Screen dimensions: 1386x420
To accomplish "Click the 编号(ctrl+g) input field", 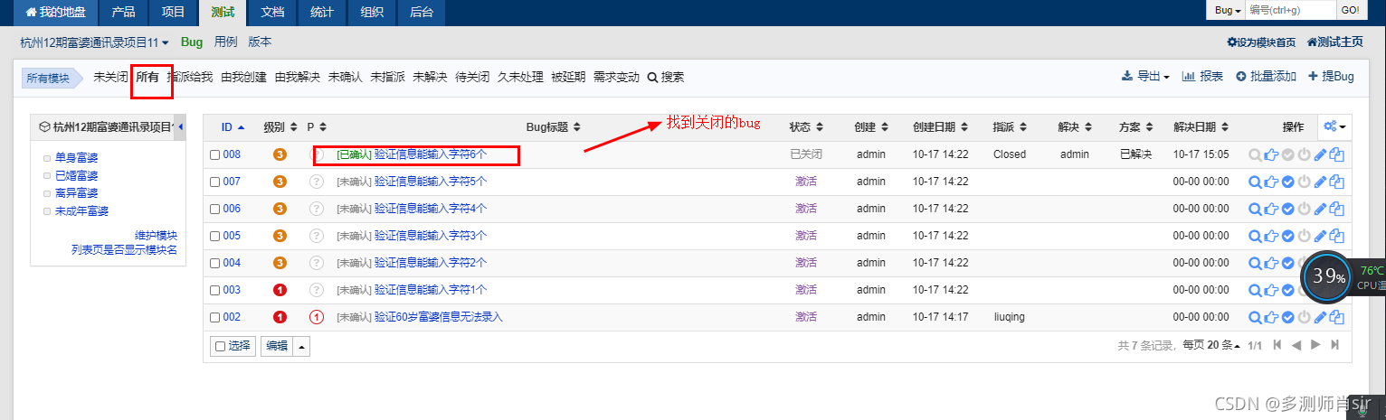I will (1290, 10).
